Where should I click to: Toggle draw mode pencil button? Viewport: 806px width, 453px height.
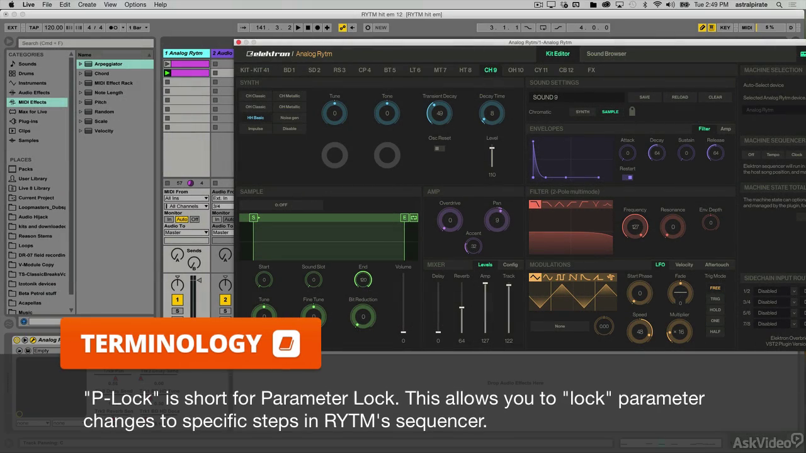[702, 28]
